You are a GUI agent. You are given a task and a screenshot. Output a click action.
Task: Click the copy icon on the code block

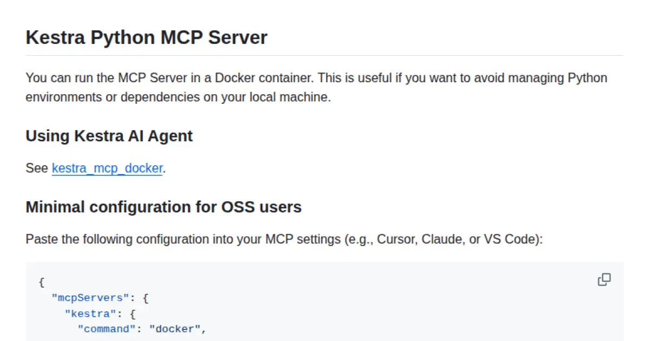604,279
